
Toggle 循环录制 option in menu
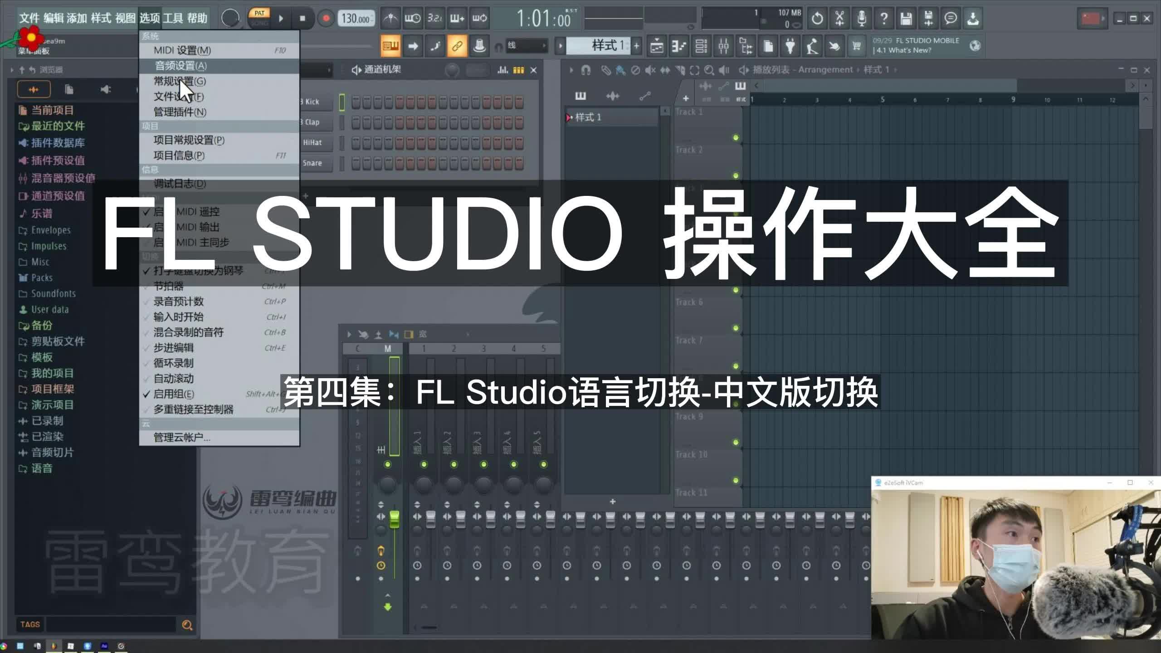(219, 363)
